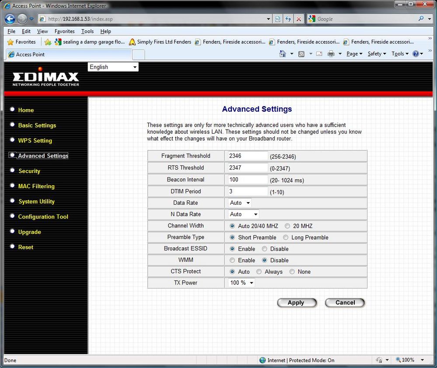Open the English language dropdown
This screenshot has height=368, width=437.
click(113, 67)
